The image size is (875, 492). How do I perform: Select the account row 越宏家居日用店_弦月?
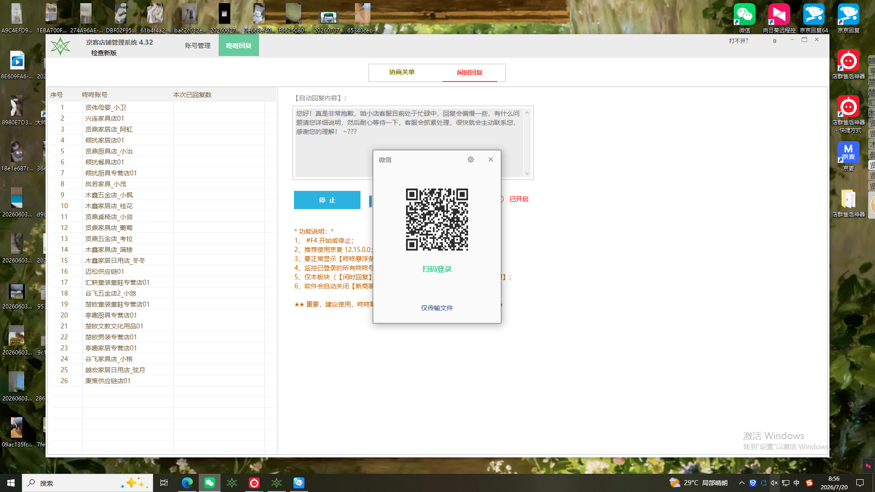click(x=163, y=370)
